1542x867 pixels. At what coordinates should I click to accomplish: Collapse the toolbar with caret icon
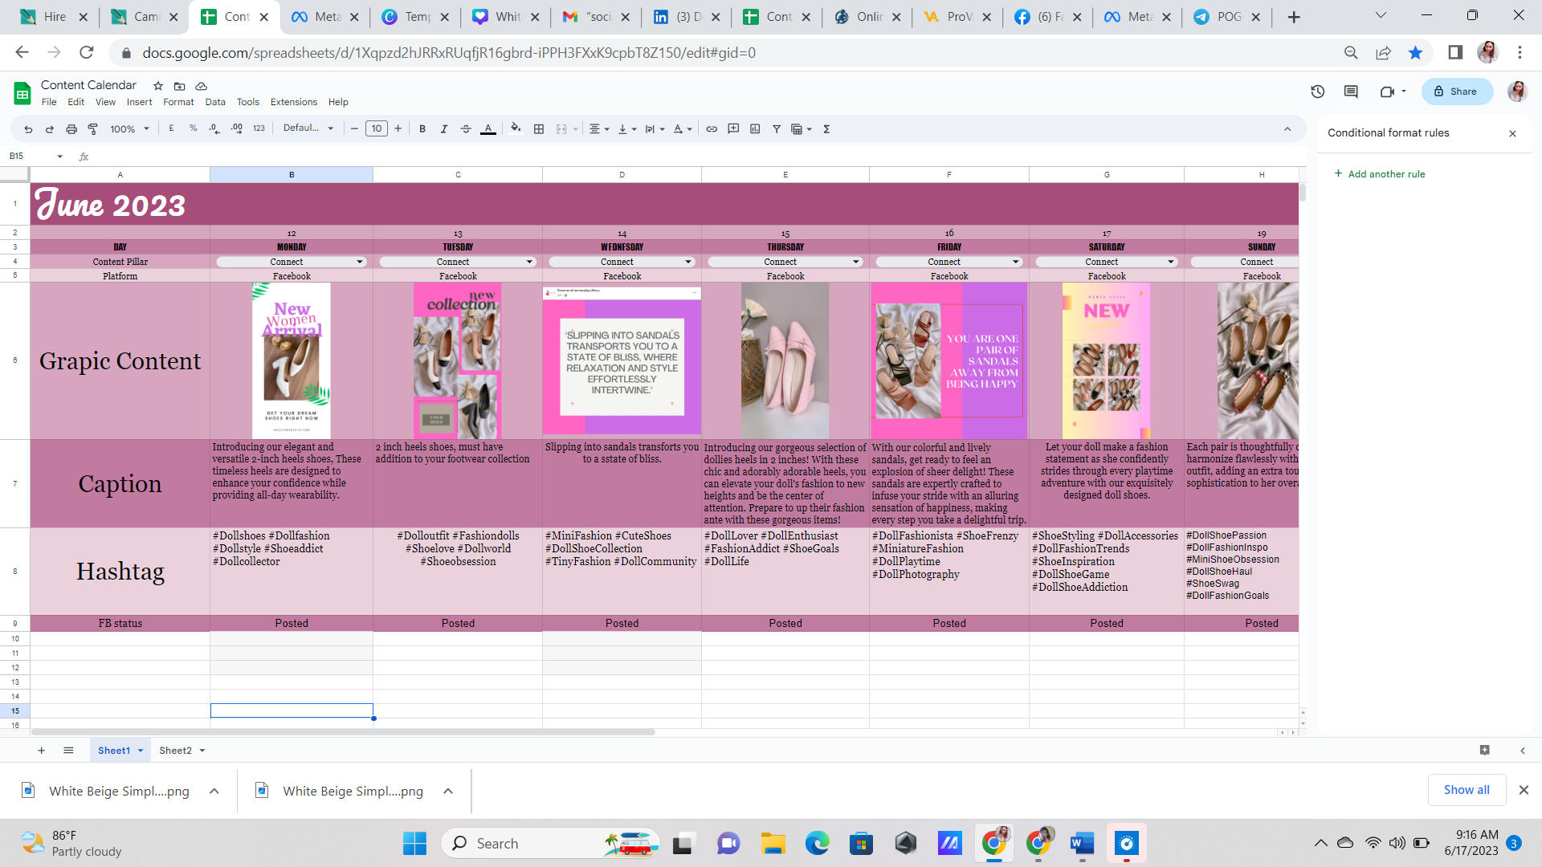point(1287,129)
